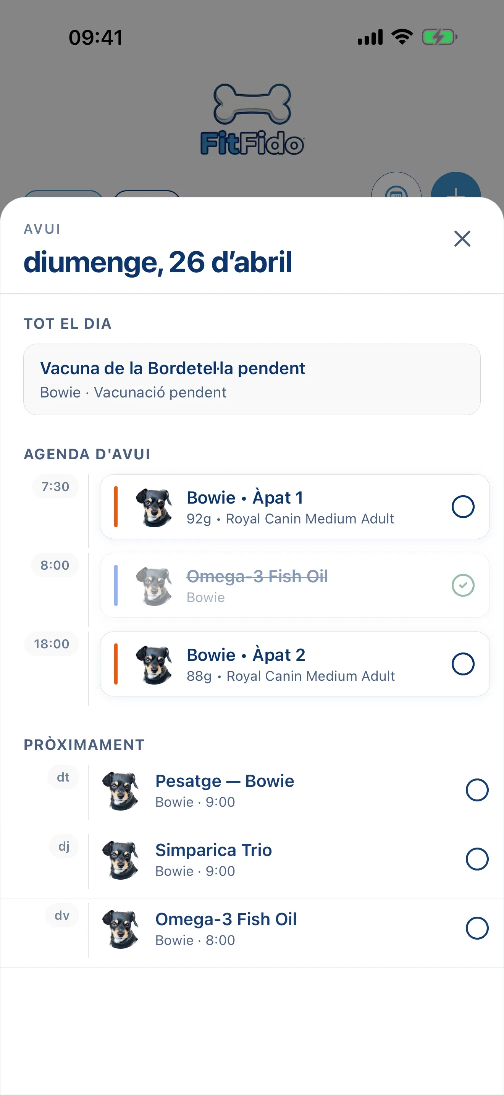Check off Simparica Trio reminder

point(477,859)
